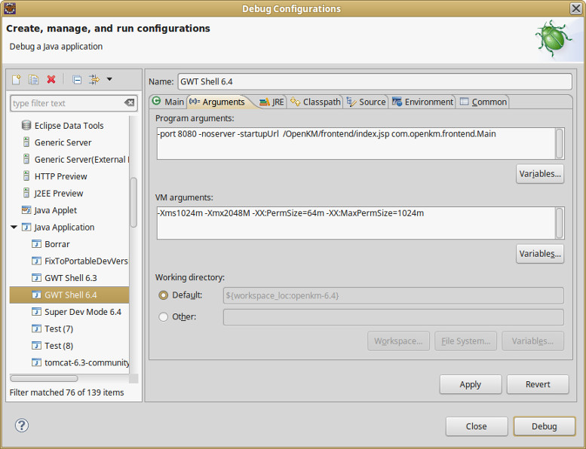This screenshot has width=586, height=449.
Task: Click the Test (8) icon
Action: click(36, 346)
